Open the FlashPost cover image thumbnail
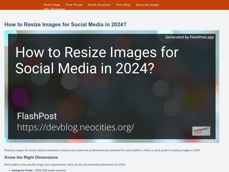Viewport: 229px width, 172px height. point(112,87)
